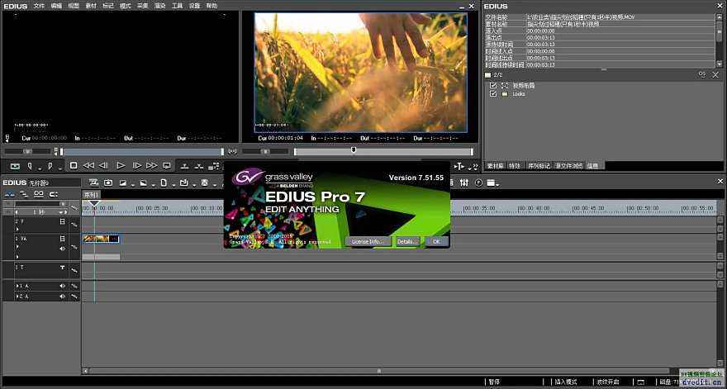Click the camera capture icon in timeline toolbar
This screenshot has height=389, width=727.
(108, 183)
